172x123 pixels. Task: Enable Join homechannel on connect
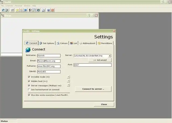tap(29, 89)
